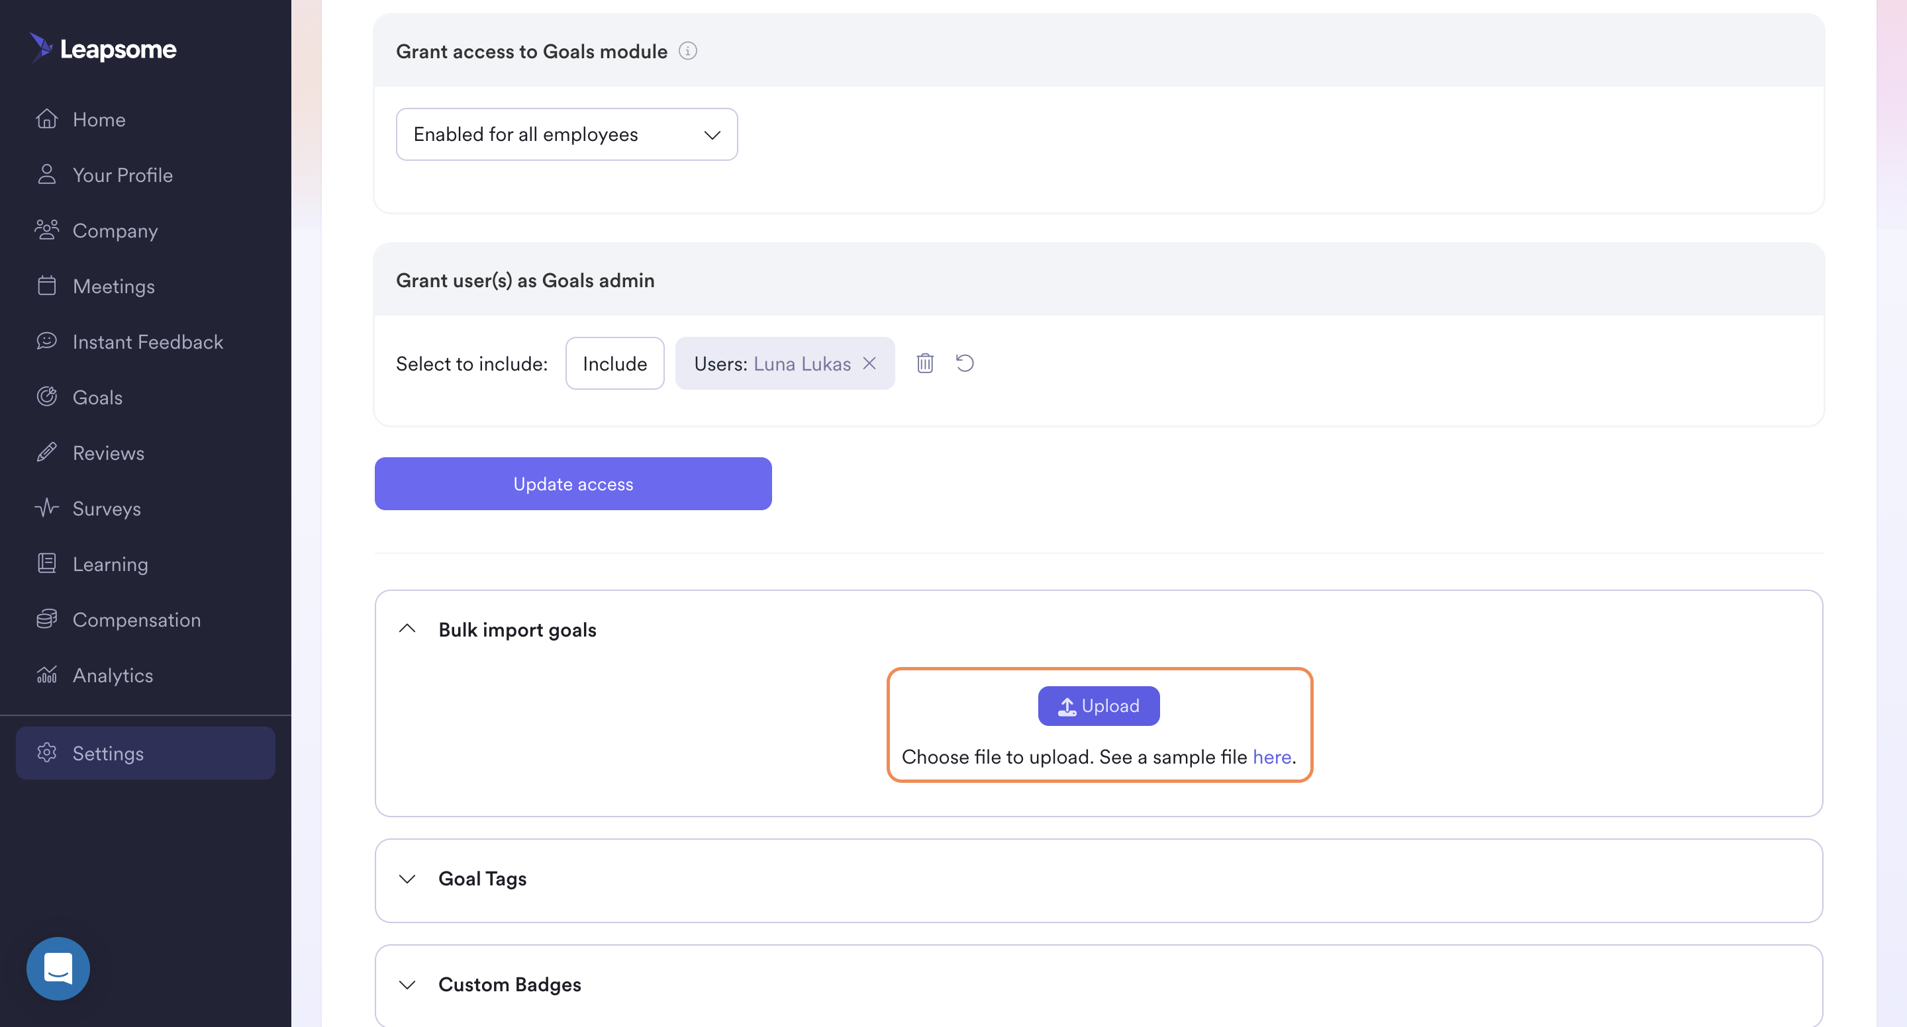Show info tooltip for Goals module access
This screenshot has height=1027, width=1907.
pyautogui.click(x=688, y=51)
